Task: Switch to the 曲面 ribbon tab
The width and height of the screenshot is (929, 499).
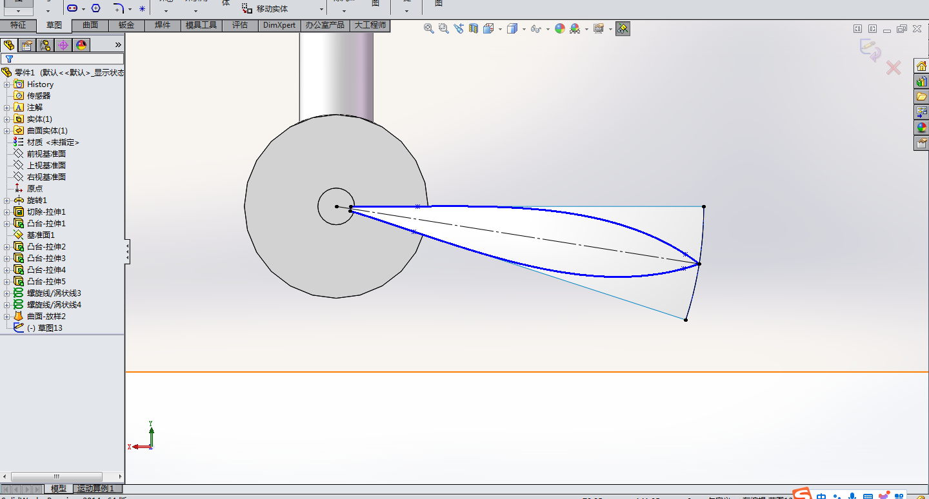Action: point(90,25)
